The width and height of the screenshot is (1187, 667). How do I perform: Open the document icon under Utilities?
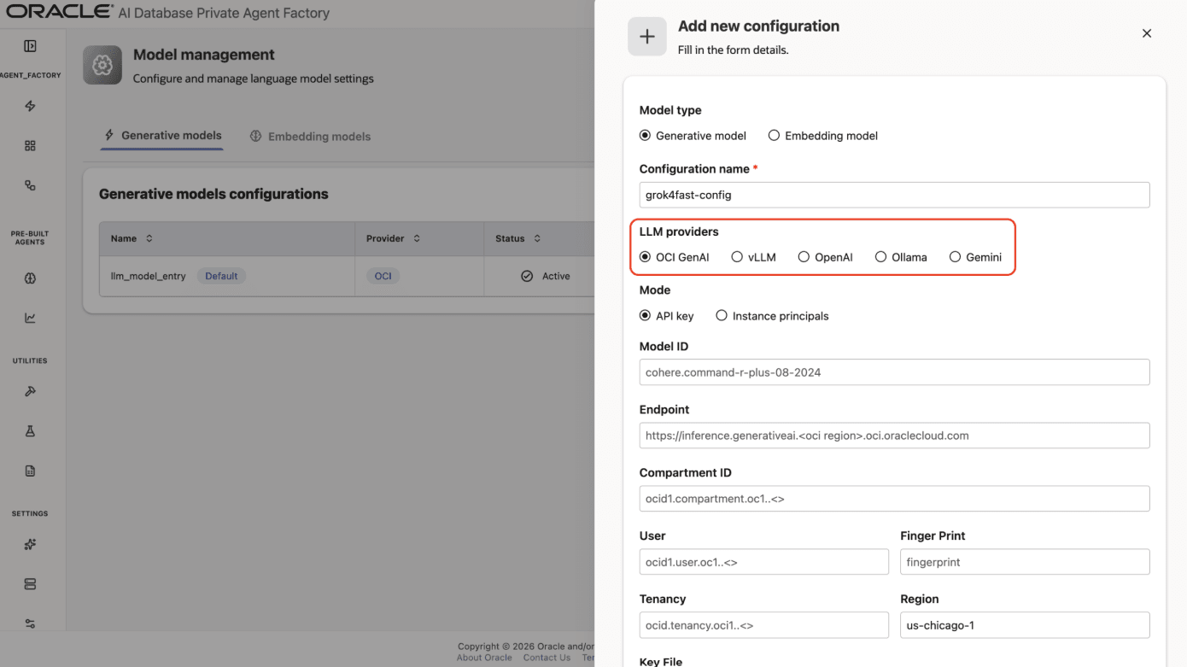(30, 471)
